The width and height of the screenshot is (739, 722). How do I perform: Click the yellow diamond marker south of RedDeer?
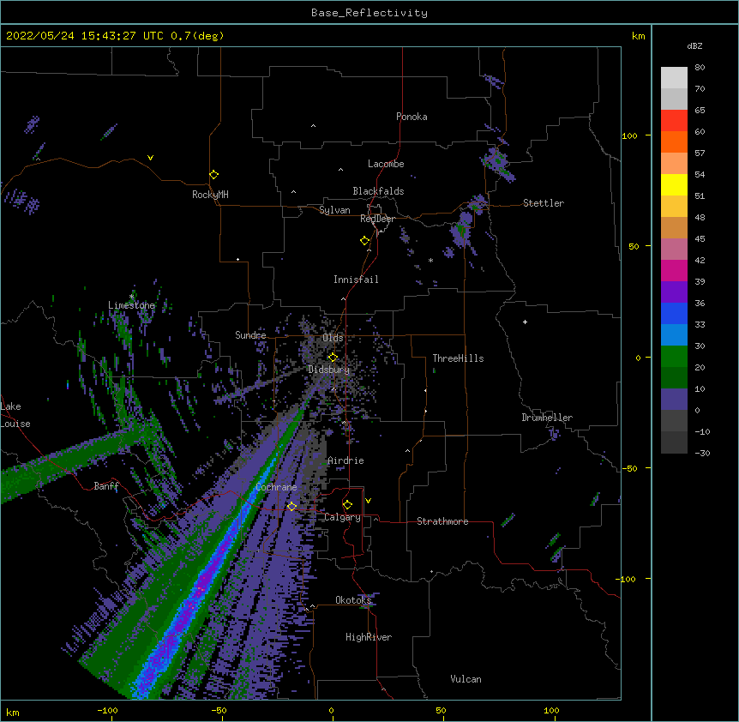(x=365, y=241)
